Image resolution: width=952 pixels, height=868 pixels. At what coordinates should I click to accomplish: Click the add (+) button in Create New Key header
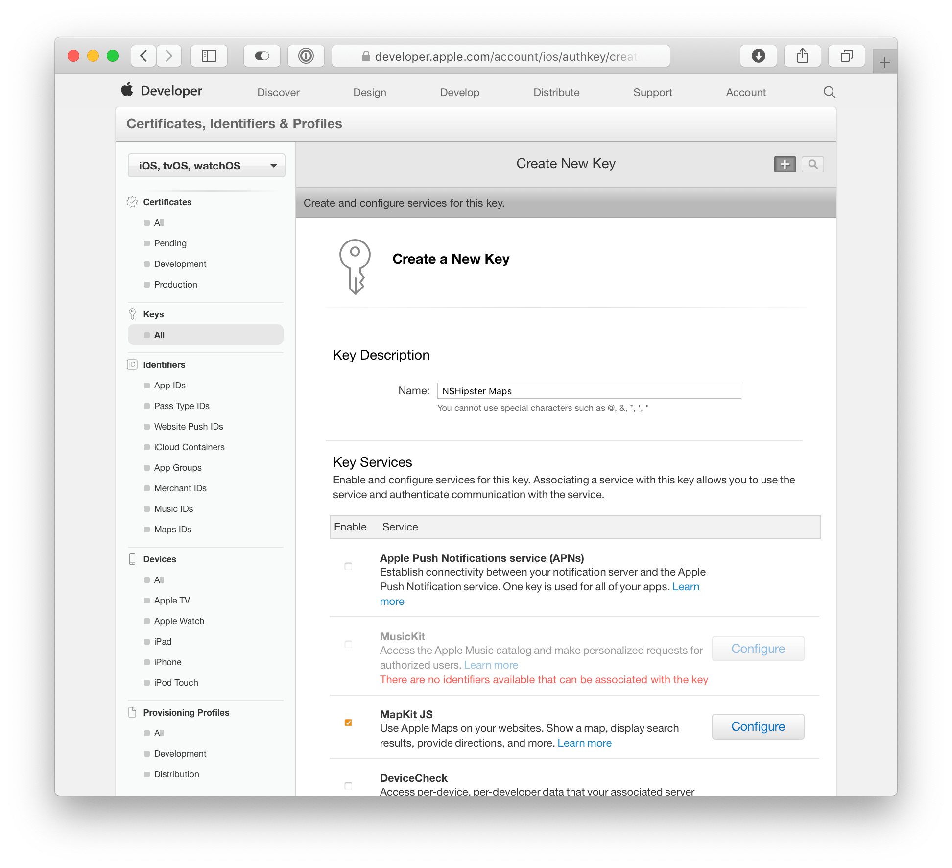[784, 164]
